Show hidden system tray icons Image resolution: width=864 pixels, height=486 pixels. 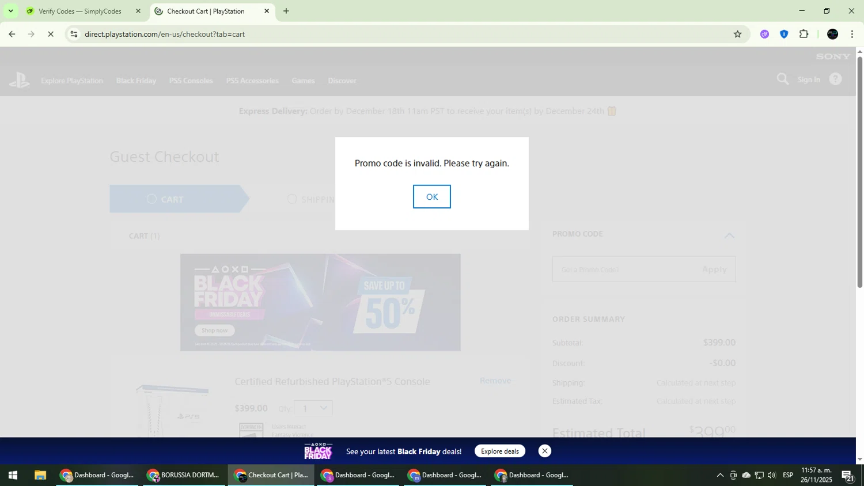coord(720,475)
